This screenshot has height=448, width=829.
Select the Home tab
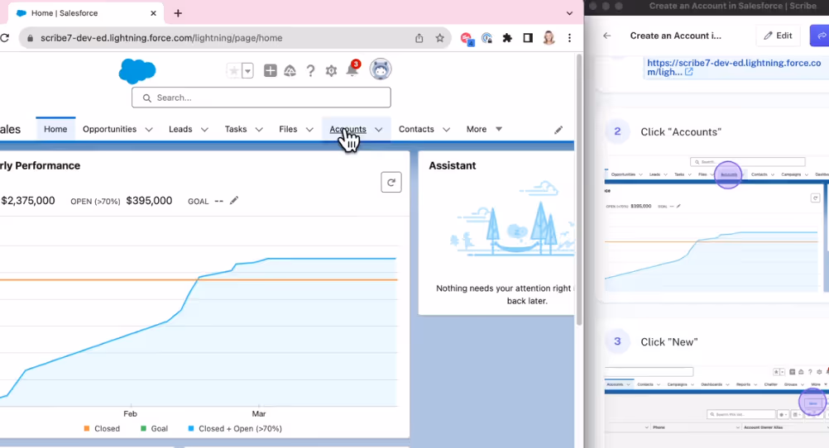[x=55, y=129]
